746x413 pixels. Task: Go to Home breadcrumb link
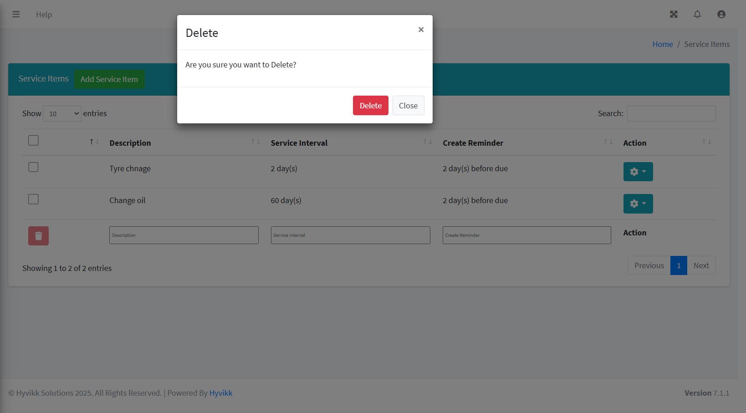tap(662, 44)
